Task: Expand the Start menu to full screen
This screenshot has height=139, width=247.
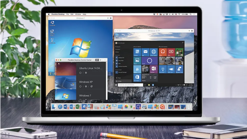Action: click(182, 43)
